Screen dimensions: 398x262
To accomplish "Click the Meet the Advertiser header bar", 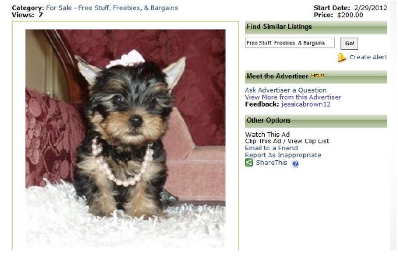I will (316, 77).
